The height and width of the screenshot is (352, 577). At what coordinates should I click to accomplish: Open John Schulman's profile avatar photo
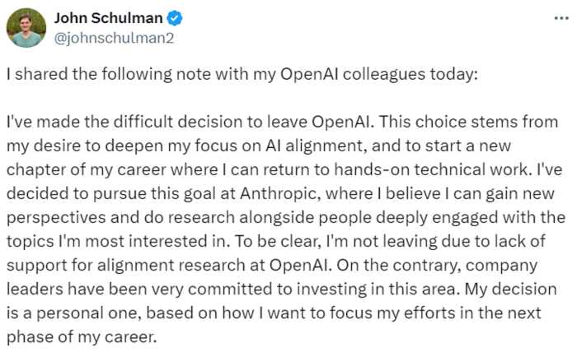(x=26, y=27)
